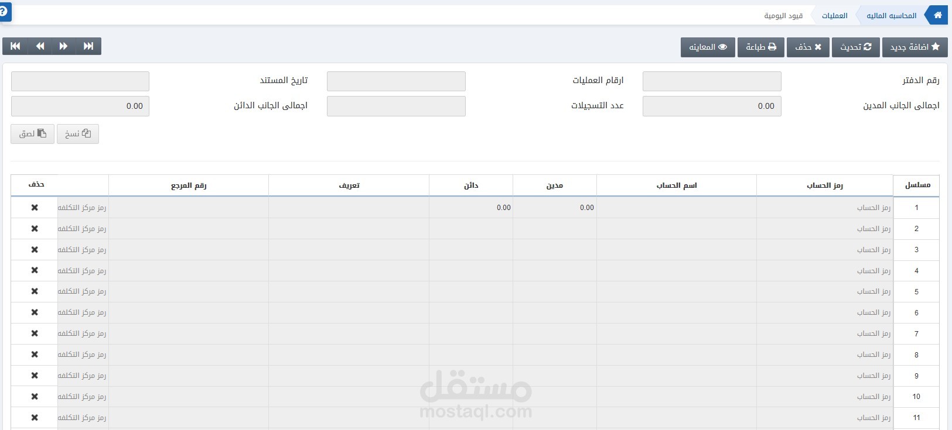Screen dimensions: 952x430
Task: Delete row 10 with its X icon
Action: pyautogui.click(x=35, y=397)
